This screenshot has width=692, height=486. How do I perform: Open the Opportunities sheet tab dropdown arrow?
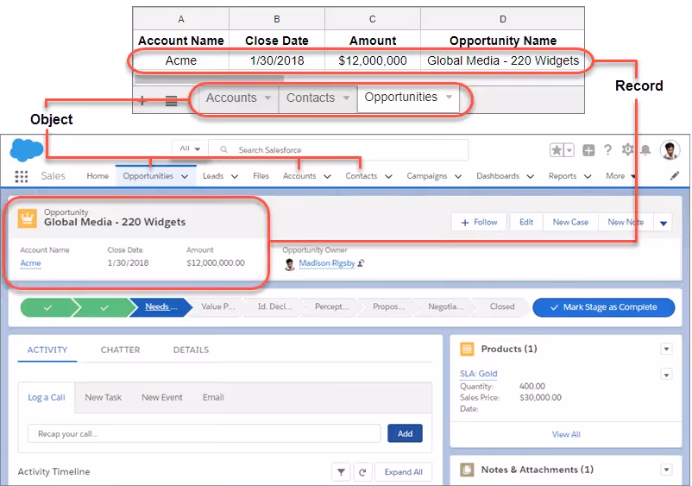tap(449, 97)
